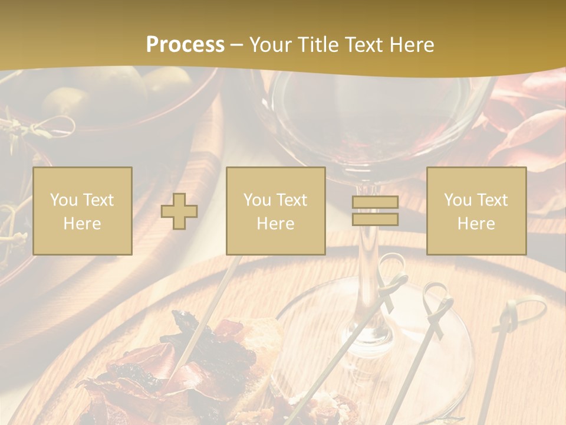
Task: Click the plus sign shape
Action: point(179,211)
